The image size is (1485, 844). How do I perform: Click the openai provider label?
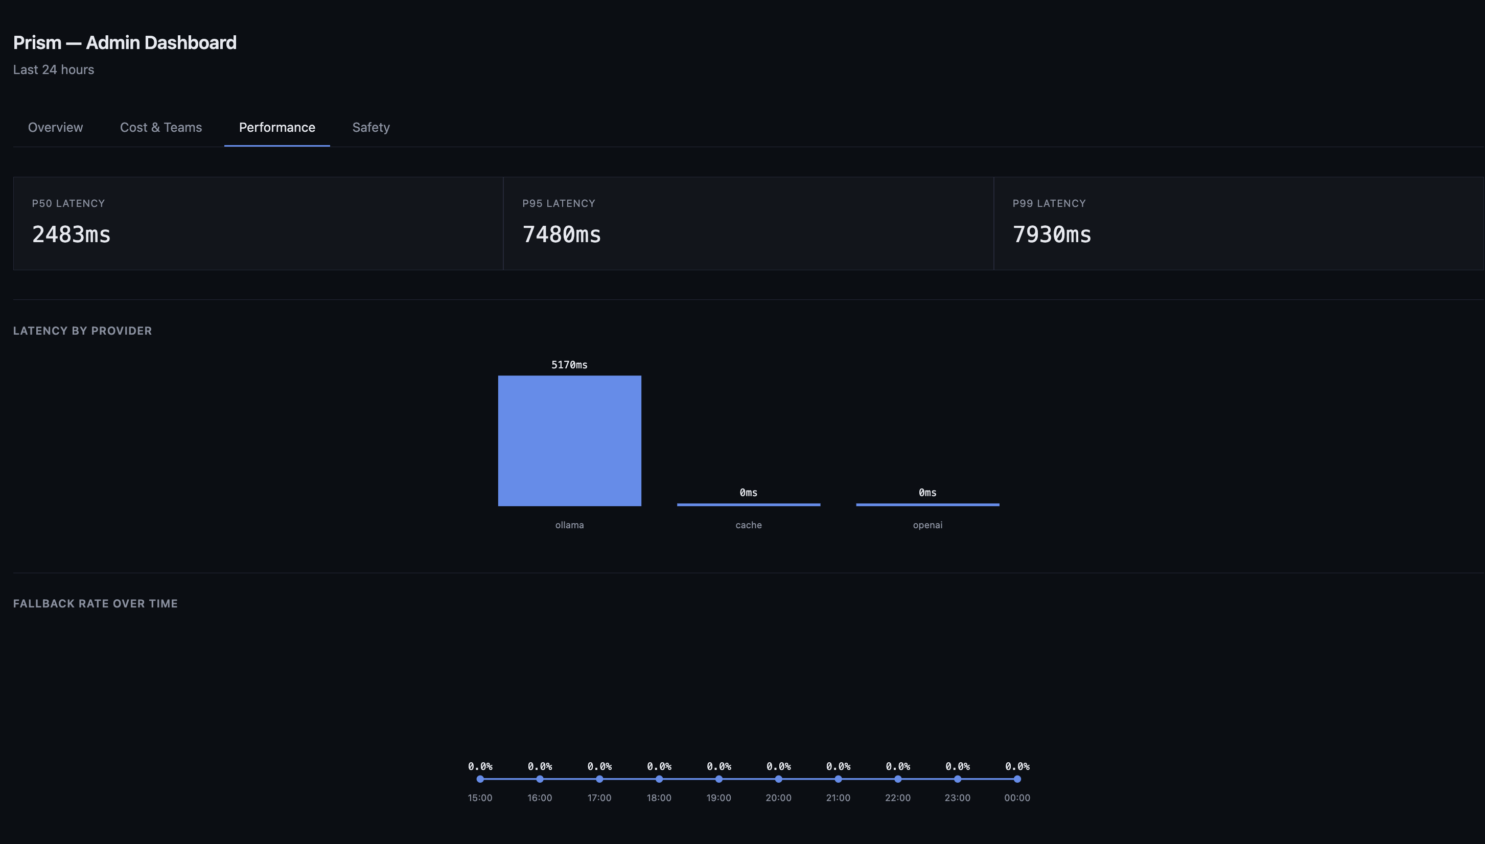pos(928,525)
